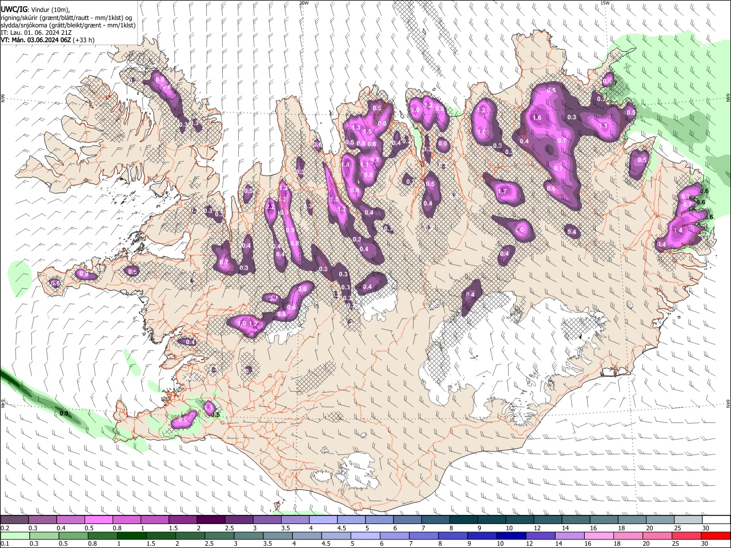Click the 20 mm hot pink swatch, lower scale
Image resolution: width=731 pixels, height=548 pixels.
tap(658, 535)
